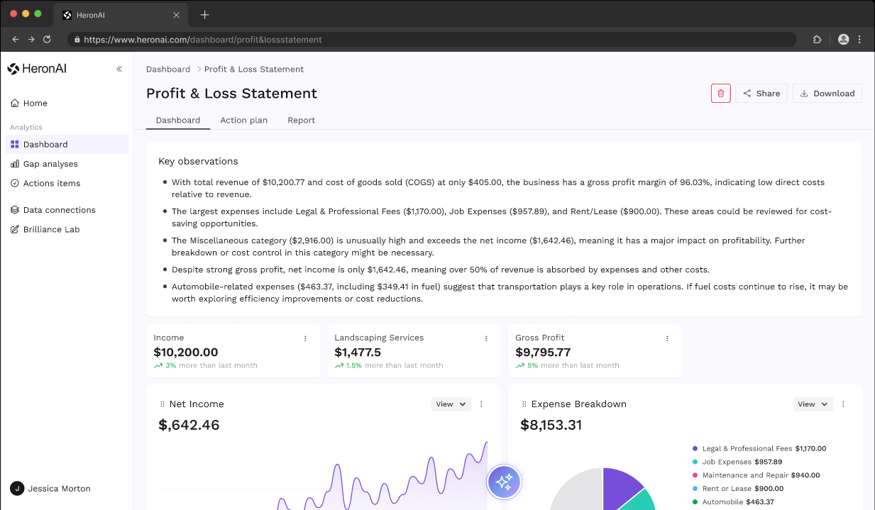Click the Net Income line chart
875x510 pixels.
click(323, 475)
